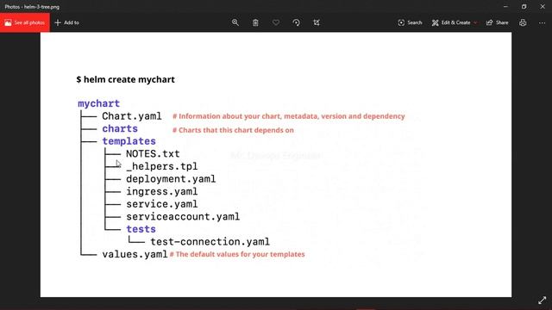Click the window title 'Photos - helm-3-tree.png'
This screenshot has height=310, width=552.
click(x=32, y=7)
